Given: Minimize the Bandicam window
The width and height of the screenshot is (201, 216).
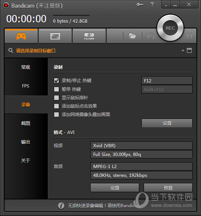Looking at the screenshot, I should (175, 5).
